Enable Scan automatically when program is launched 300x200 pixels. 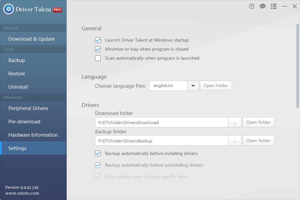click(98, 58)
